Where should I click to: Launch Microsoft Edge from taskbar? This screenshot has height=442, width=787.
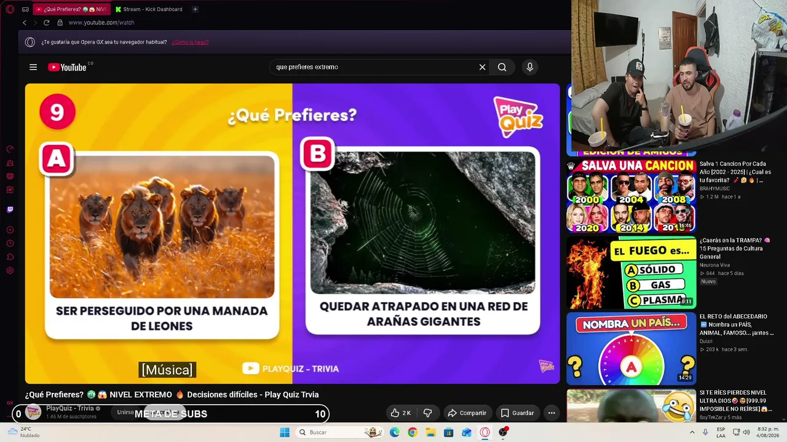395,432
